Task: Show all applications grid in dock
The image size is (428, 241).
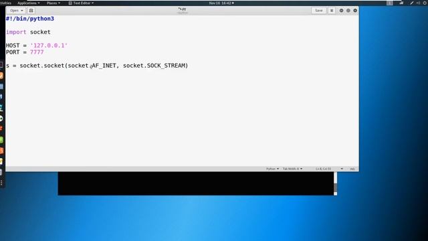Action: click(x=1, y=183)
